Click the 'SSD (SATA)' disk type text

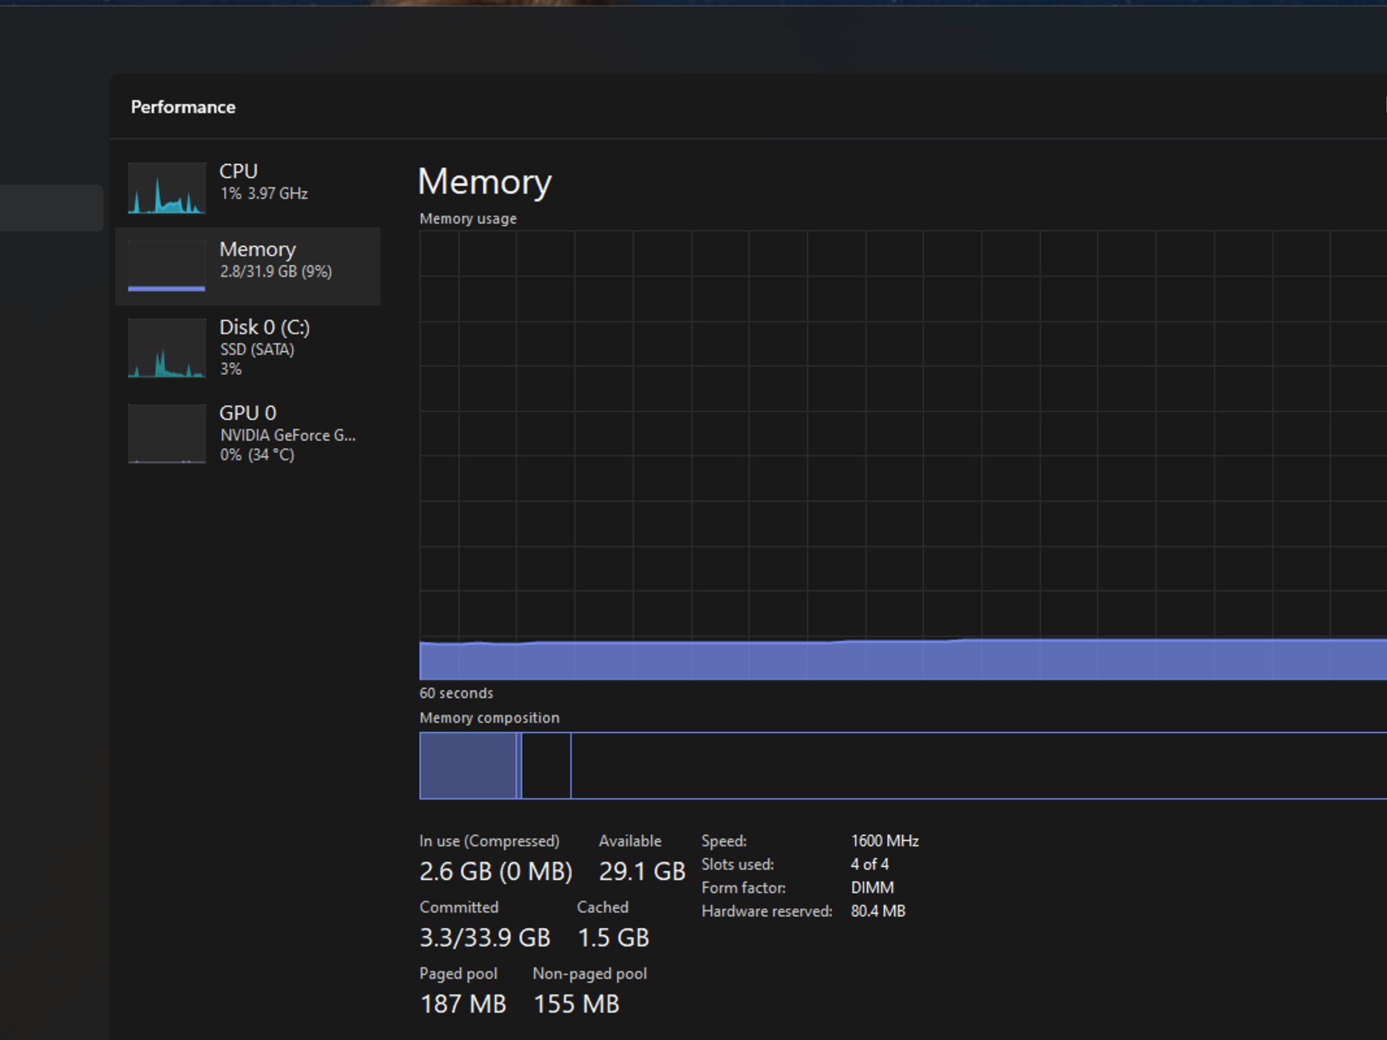tap(257, 349)
